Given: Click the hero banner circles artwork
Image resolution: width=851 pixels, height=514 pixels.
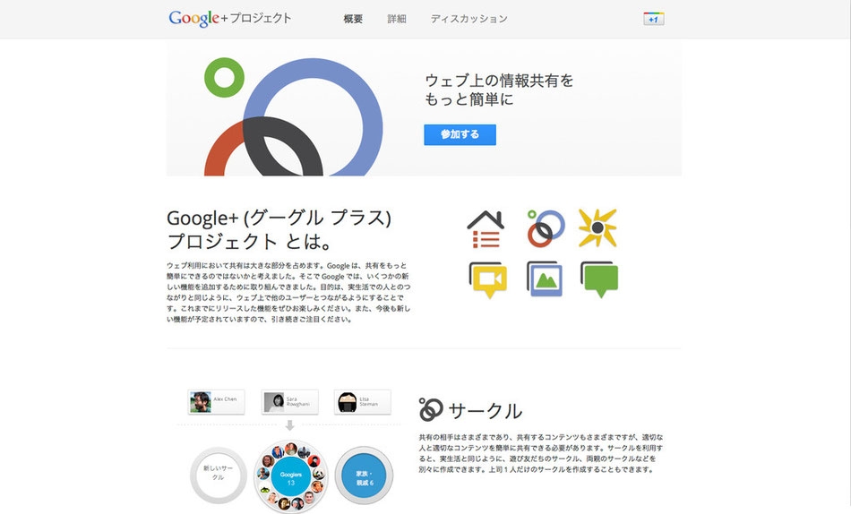Looking at the screenshot, I should 293,116.
